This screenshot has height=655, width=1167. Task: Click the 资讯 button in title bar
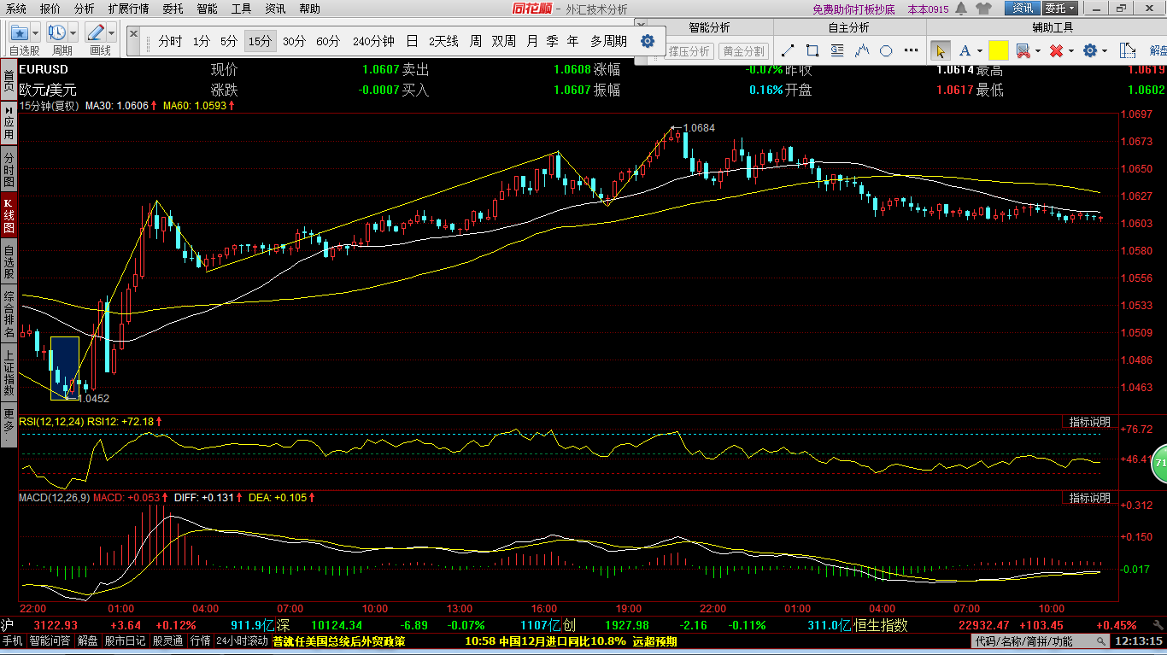click(1023, 9)
